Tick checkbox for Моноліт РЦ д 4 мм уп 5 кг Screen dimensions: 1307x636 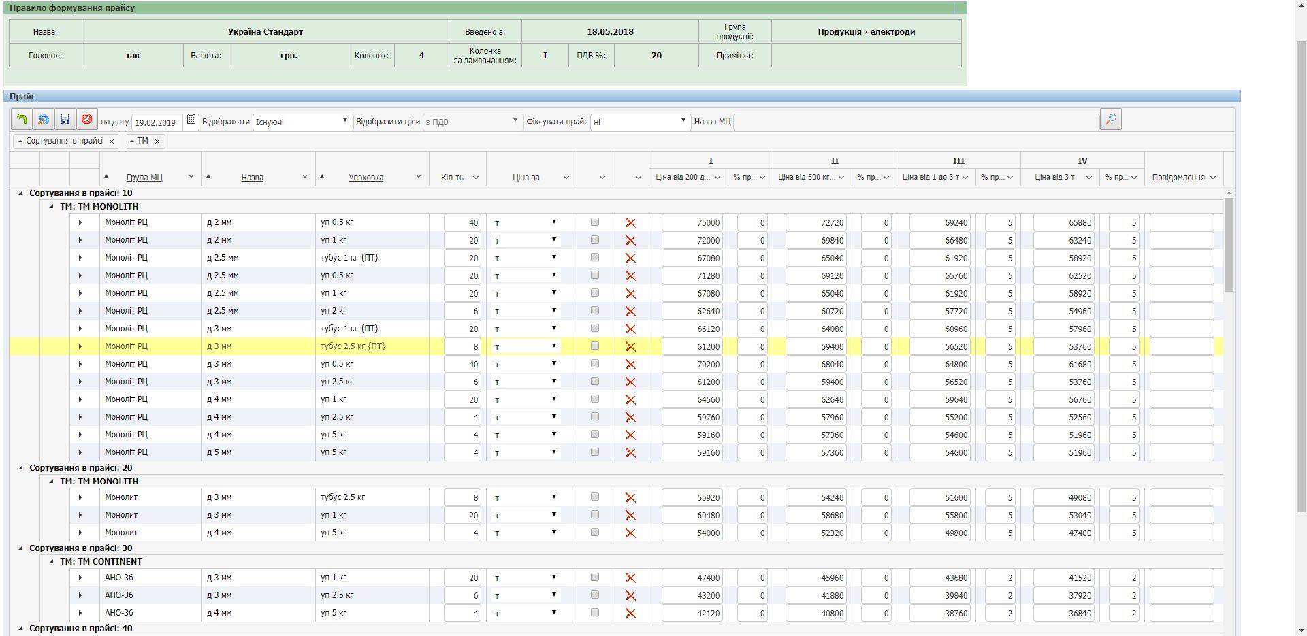pos(595,434)
